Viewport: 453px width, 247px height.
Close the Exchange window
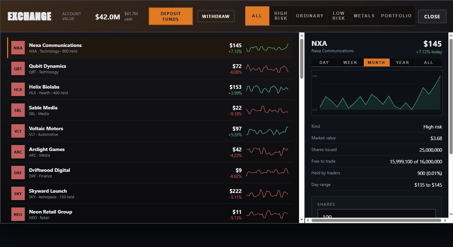tap(432, 16)
